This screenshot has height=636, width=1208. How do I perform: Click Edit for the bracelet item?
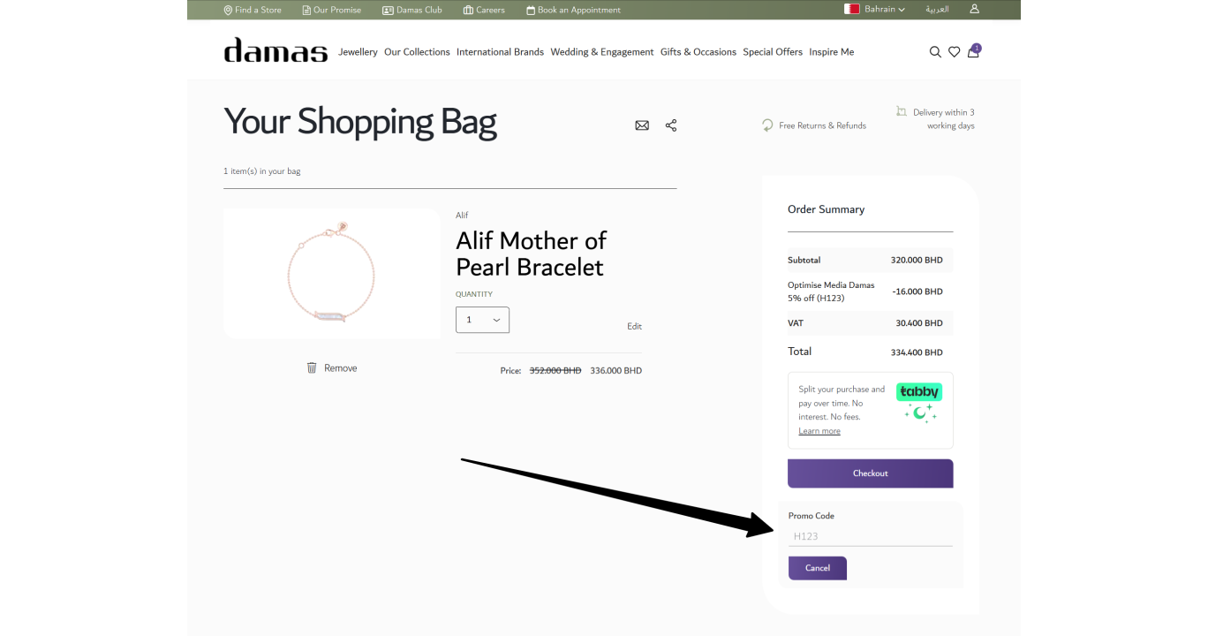tap(634, 326)
